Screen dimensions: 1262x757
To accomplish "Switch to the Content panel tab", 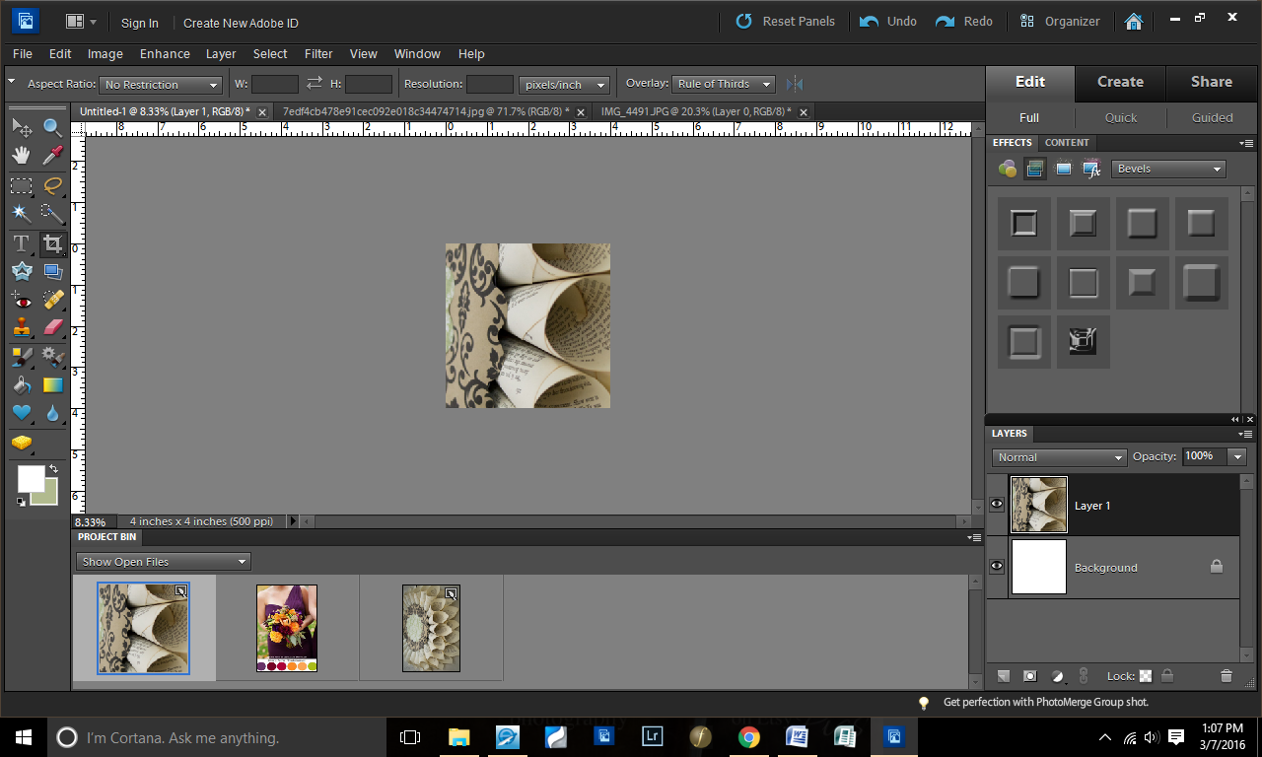I will pyautogui.click(x=1067, y=143).
